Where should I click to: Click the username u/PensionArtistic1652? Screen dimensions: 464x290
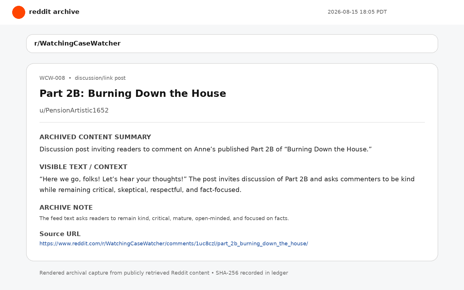coord(74,110)
